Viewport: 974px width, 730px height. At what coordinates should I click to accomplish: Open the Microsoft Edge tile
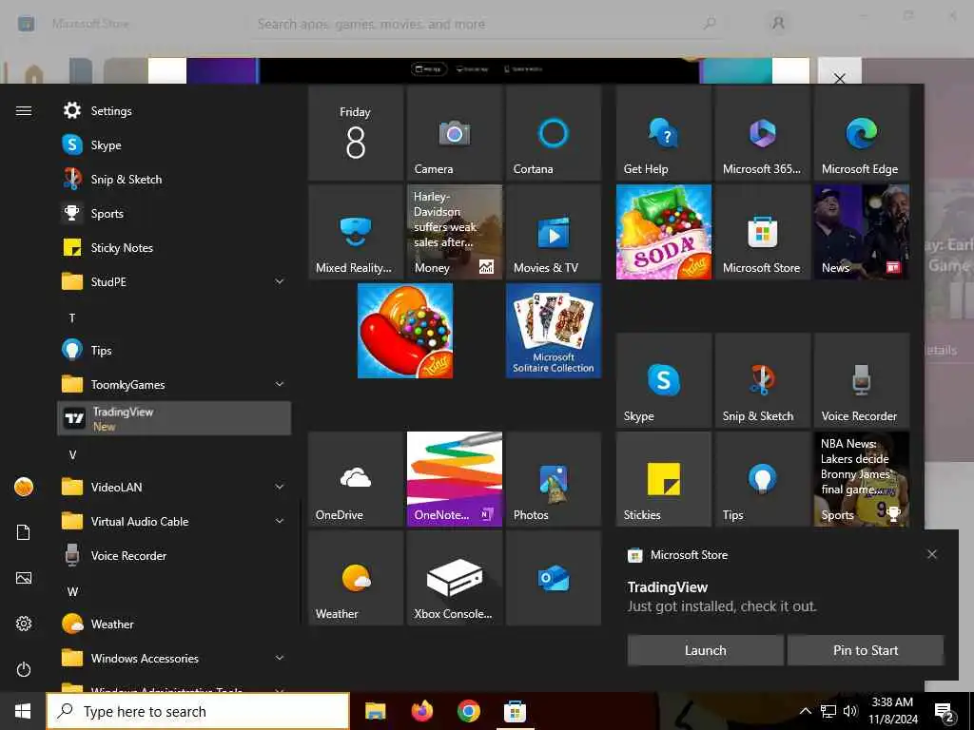click(861, 133)
